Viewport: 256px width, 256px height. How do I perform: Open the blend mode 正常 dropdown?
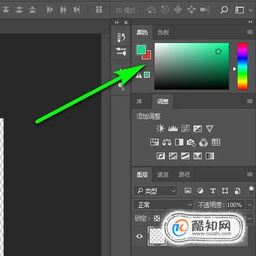click(164, 205)
